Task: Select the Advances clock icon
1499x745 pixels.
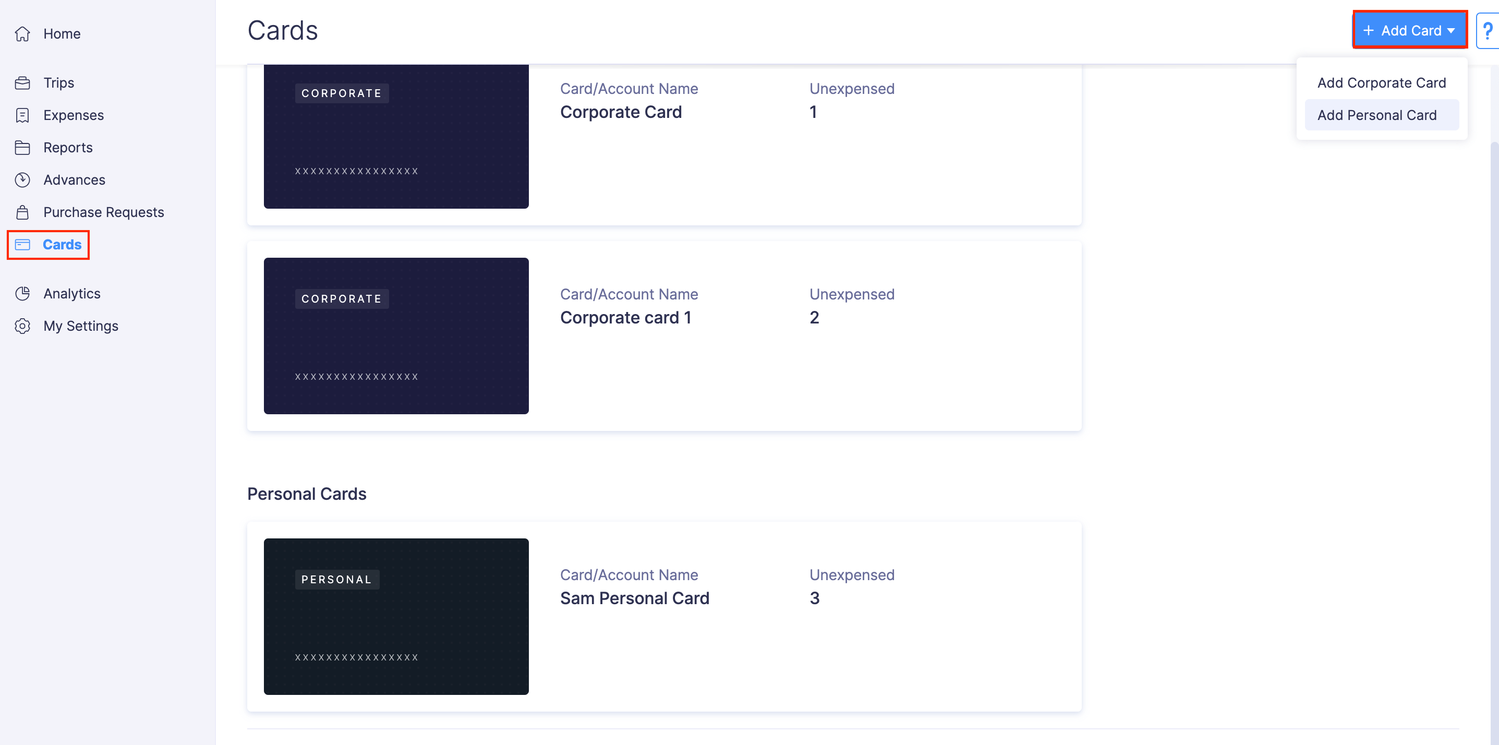Action: point(22,180)
